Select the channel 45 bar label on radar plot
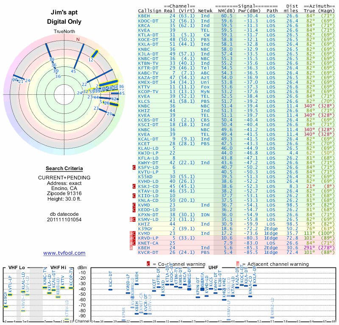Screen dimensions: 339x325 tap(73, 71)
